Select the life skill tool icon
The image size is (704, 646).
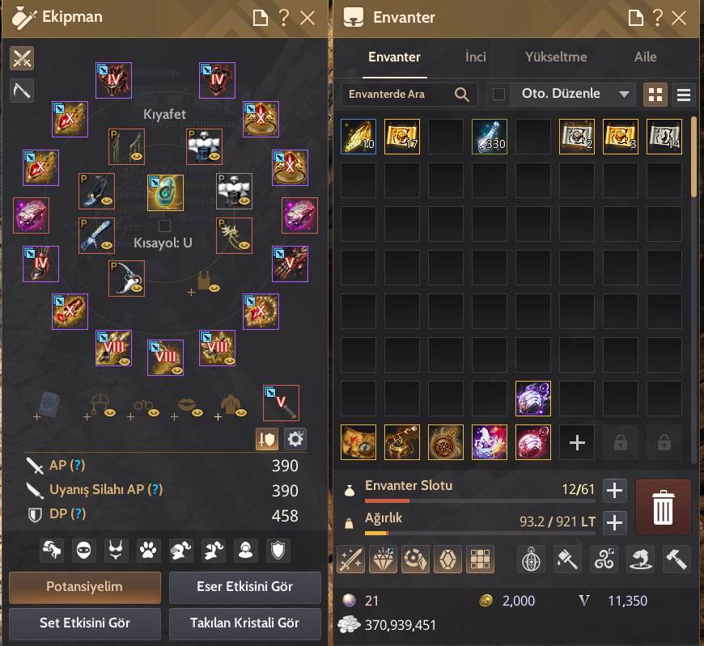point(22,91)
